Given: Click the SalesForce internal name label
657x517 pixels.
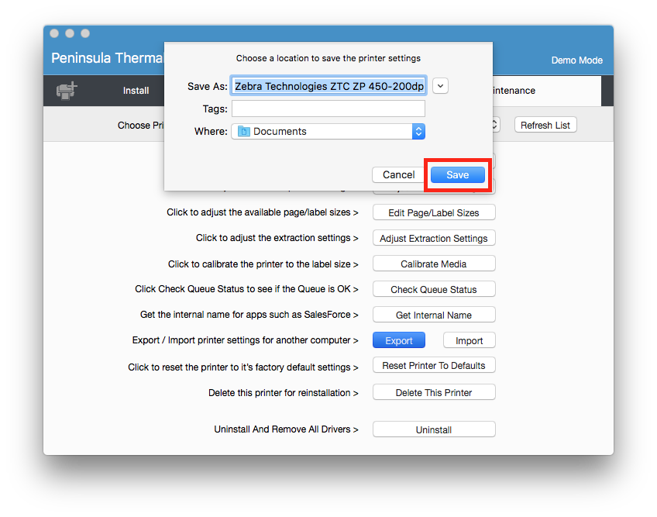Looking at the screenshot, I should (x=249, y=315).
